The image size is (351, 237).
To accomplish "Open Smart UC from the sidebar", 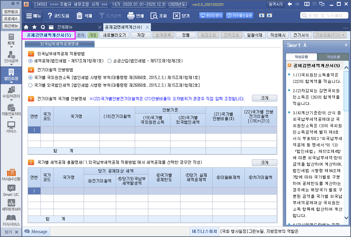I will tap(11, 190).
